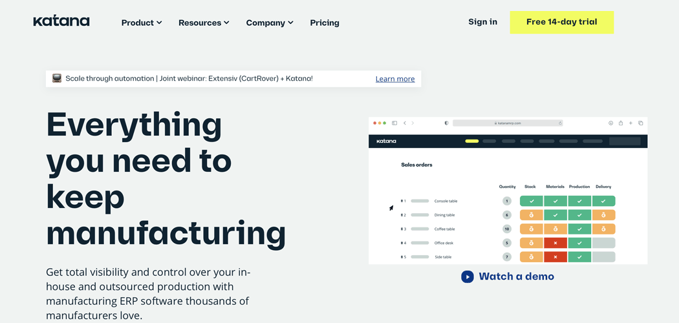The width and height of the screenshot is (679, 323).
Task: Click tab overview icon in demo browser
Action: (640, 123)
